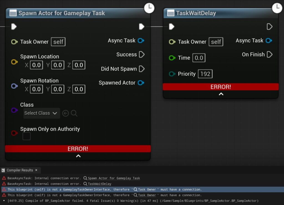Click the Spawn Rotation input pin

click(x=14, y=86)
